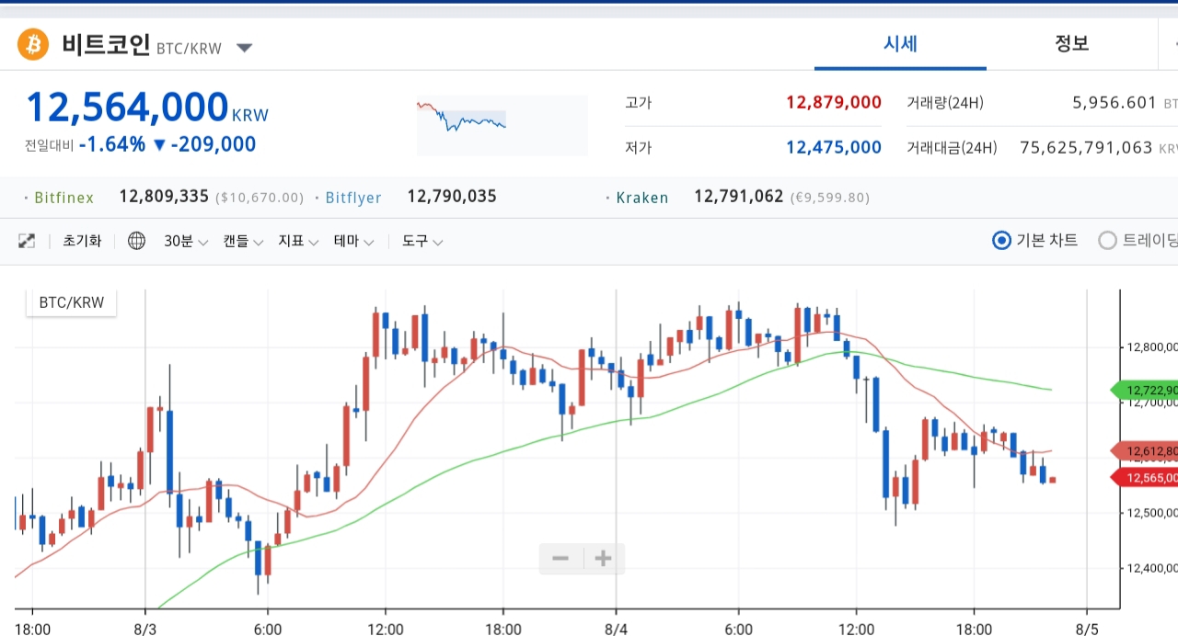1178x636 pixels.
Task: Click the green 12,722,900 price tag
Action: 1147,391
